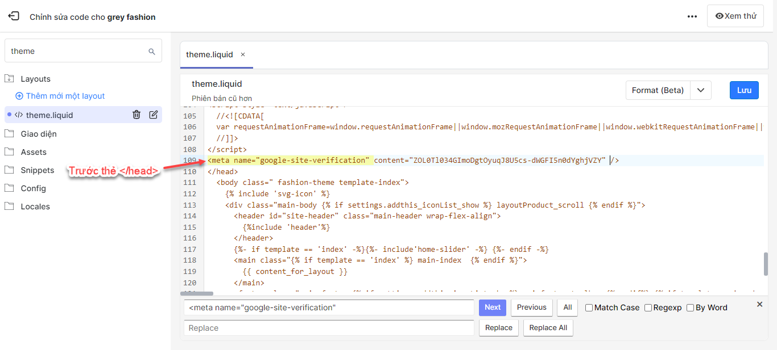Open the Phiên bản cũ hơn link
The width and height of the screenshot is (777, 350).
click(222, 98)
